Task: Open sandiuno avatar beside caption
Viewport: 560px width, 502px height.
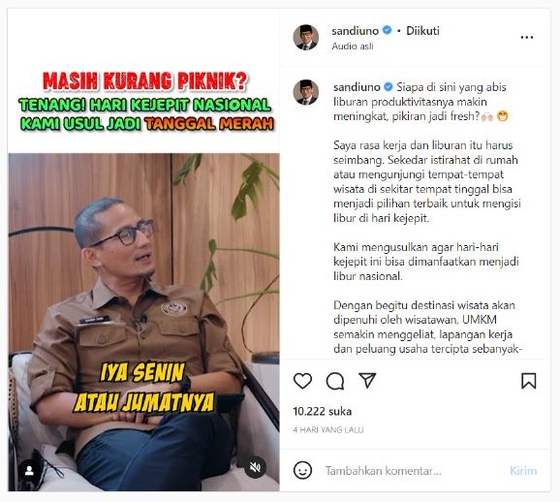Action: pos(306,92)
